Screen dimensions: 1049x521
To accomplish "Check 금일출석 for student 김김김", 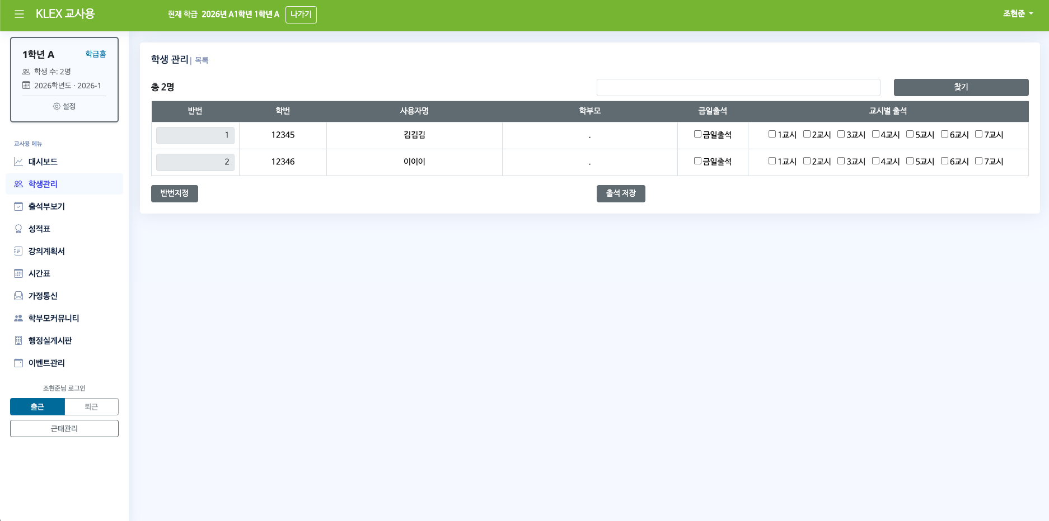I will 697,134.
